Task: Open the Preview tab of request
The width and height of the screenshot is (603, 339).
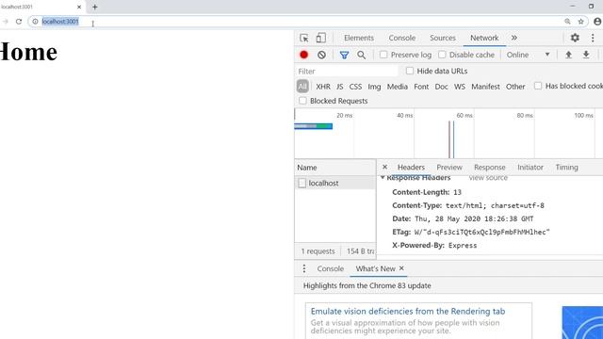Action: pos(449,168)
